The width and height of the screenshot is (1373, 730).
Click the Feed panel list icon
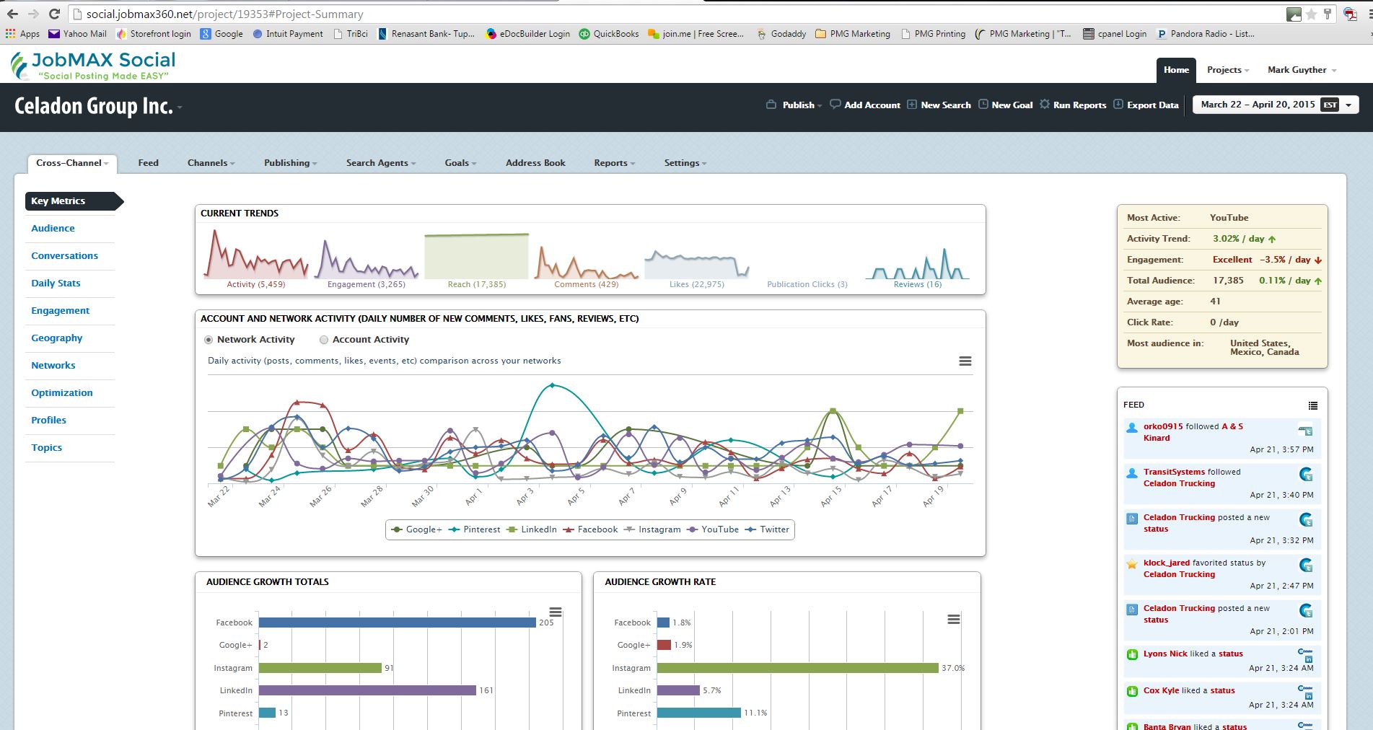click(x=1313, y=405)
